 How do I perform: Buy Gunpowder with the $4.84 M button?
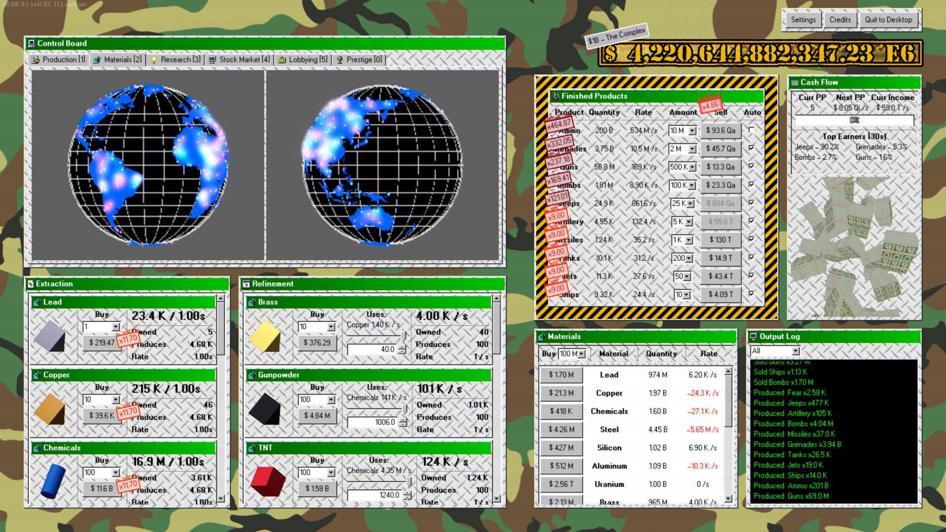pyautogui.click(x=317, y=415)
